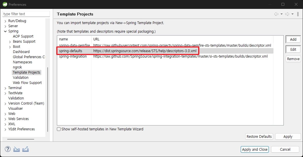Open Global Preferences tree item
This screenshot has height=157, width=303.
(x=29, y=57)
